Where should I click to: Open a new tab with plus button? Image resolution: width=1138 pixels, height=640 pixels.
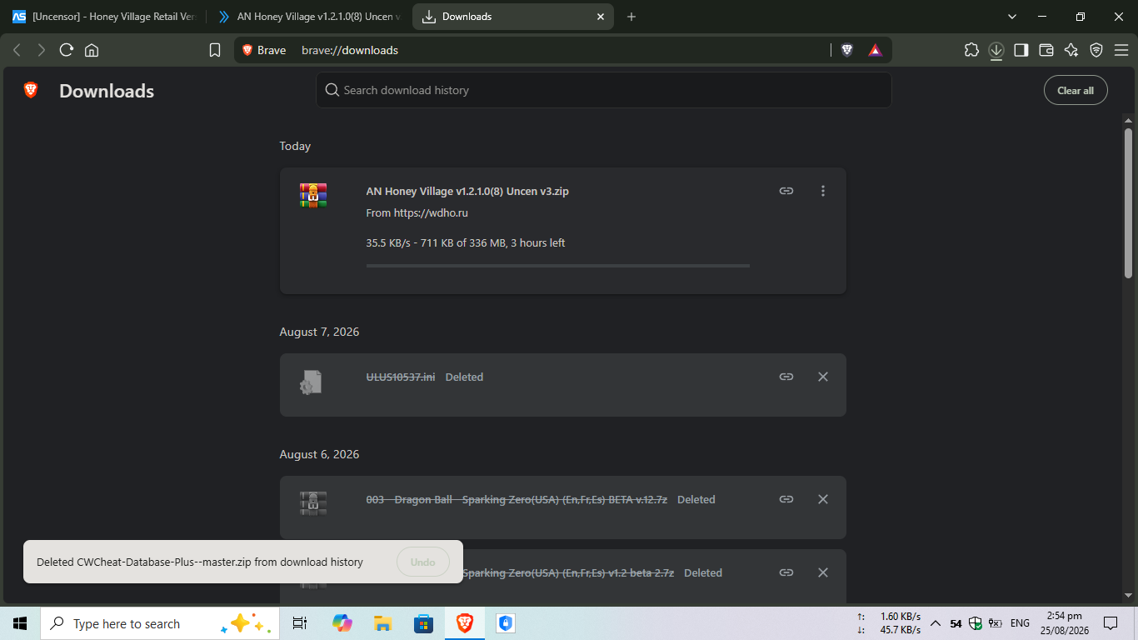pos(631,17)
